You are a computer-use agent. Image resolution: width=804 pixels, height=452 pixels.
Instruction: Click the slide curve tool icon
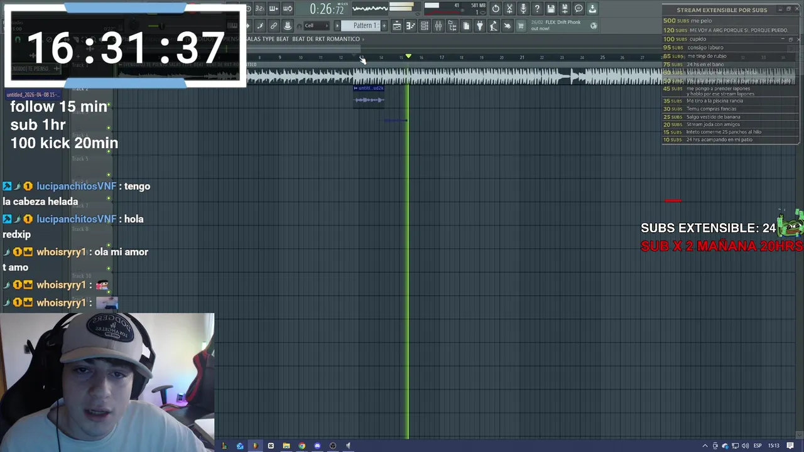(x=260, y=26)
